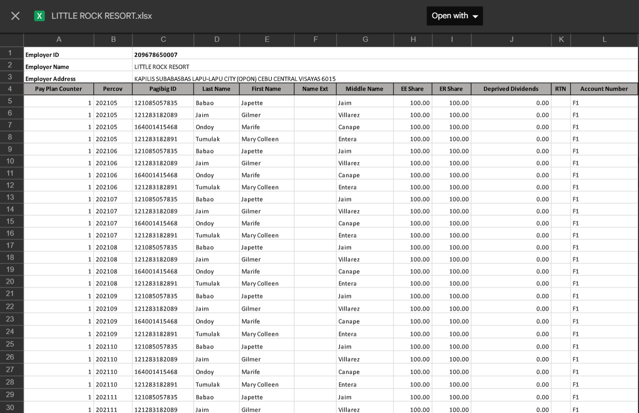Select the employer ID value 209678650007
Image resolution: width=639 pixels, height=413 pixels.
coord(156,55)
